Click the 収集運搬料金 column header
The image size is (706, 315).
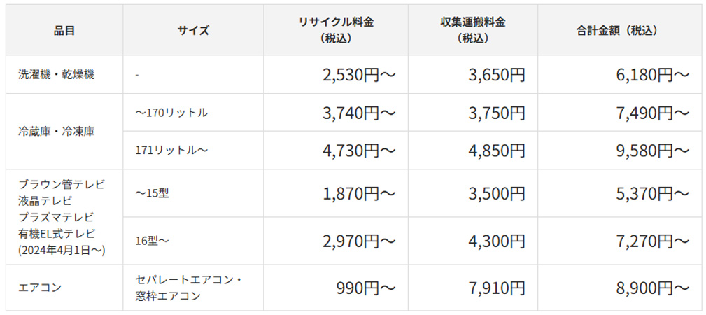(x=468, y=30)
